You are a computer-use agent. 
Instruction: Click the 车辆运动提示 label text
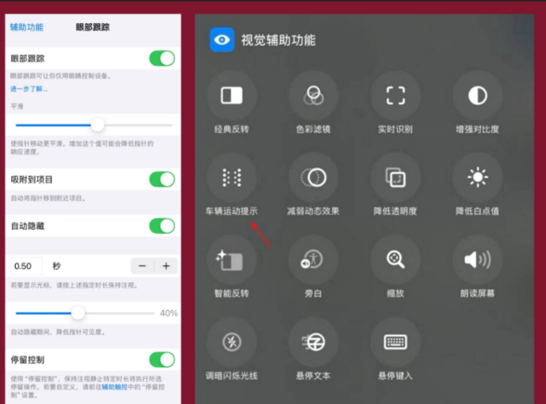232,211
